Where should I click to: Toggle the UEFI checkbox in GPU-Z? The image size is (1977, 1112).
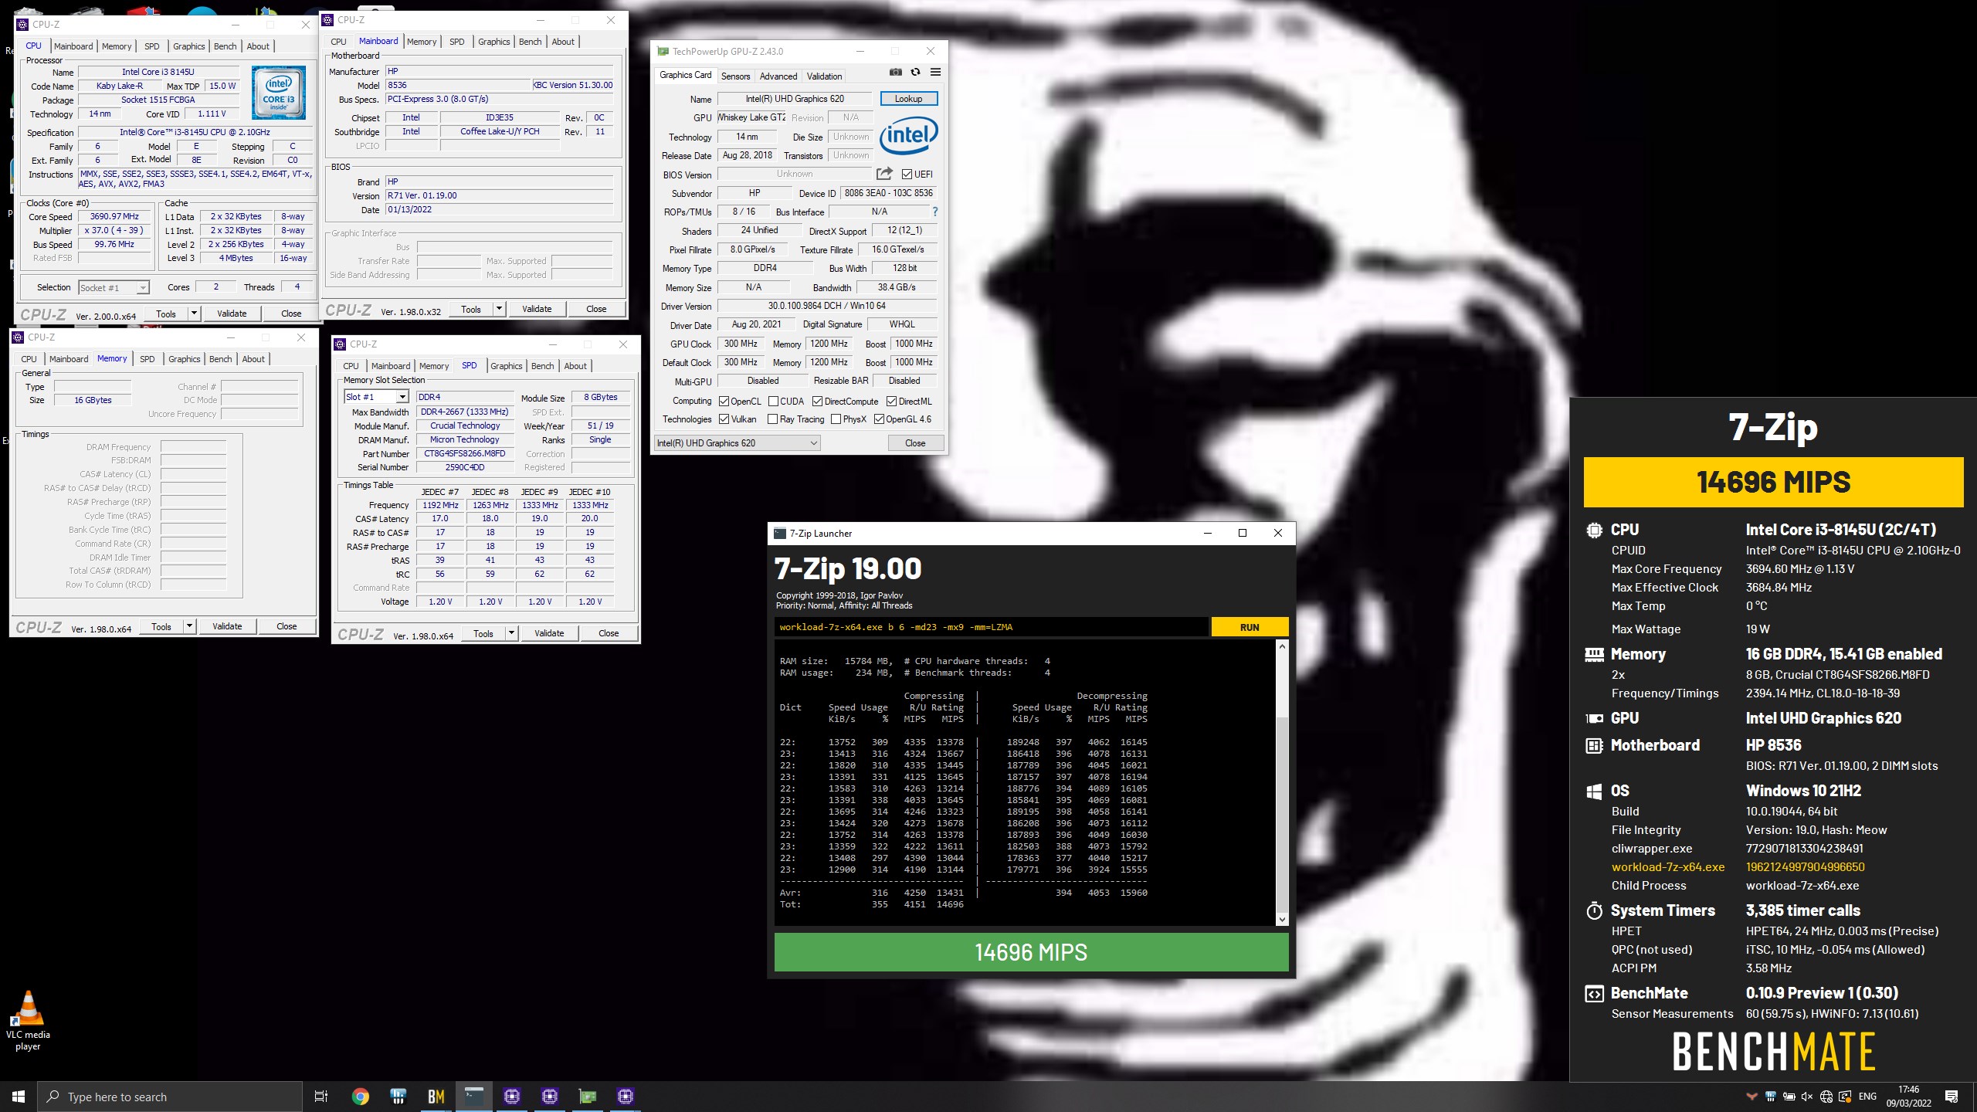pyautogui.click(x=907, y=175)
